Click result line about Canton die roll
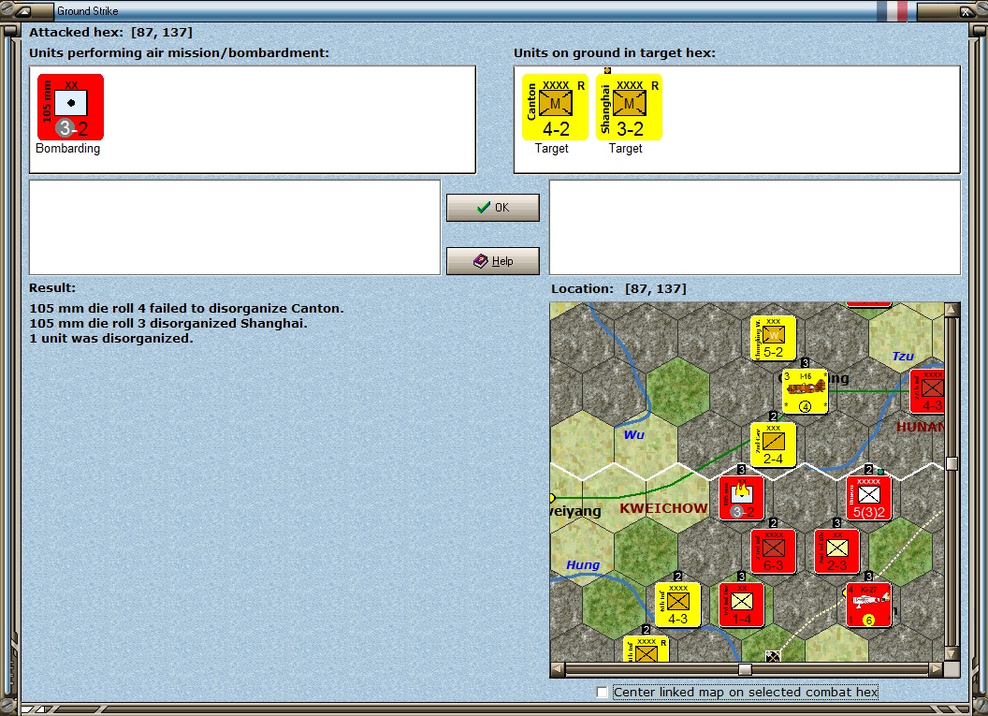This screenshot has height=716, width=988. (x=186, y=308)
